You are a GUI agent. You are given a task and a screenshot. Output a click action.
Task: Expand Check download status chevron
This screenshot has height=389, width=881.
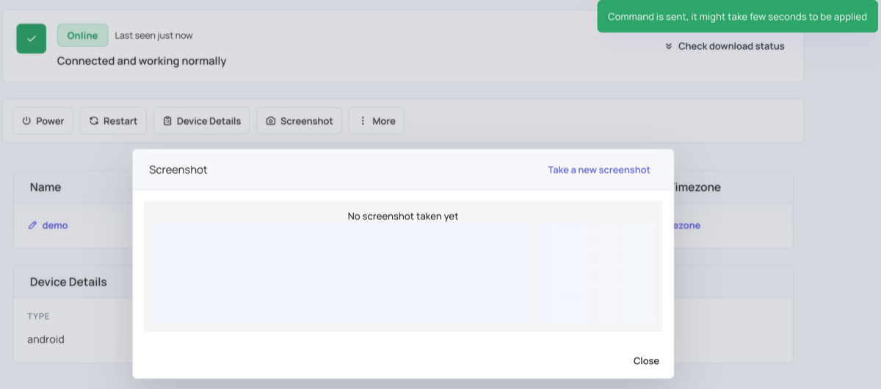pos(669,46)
